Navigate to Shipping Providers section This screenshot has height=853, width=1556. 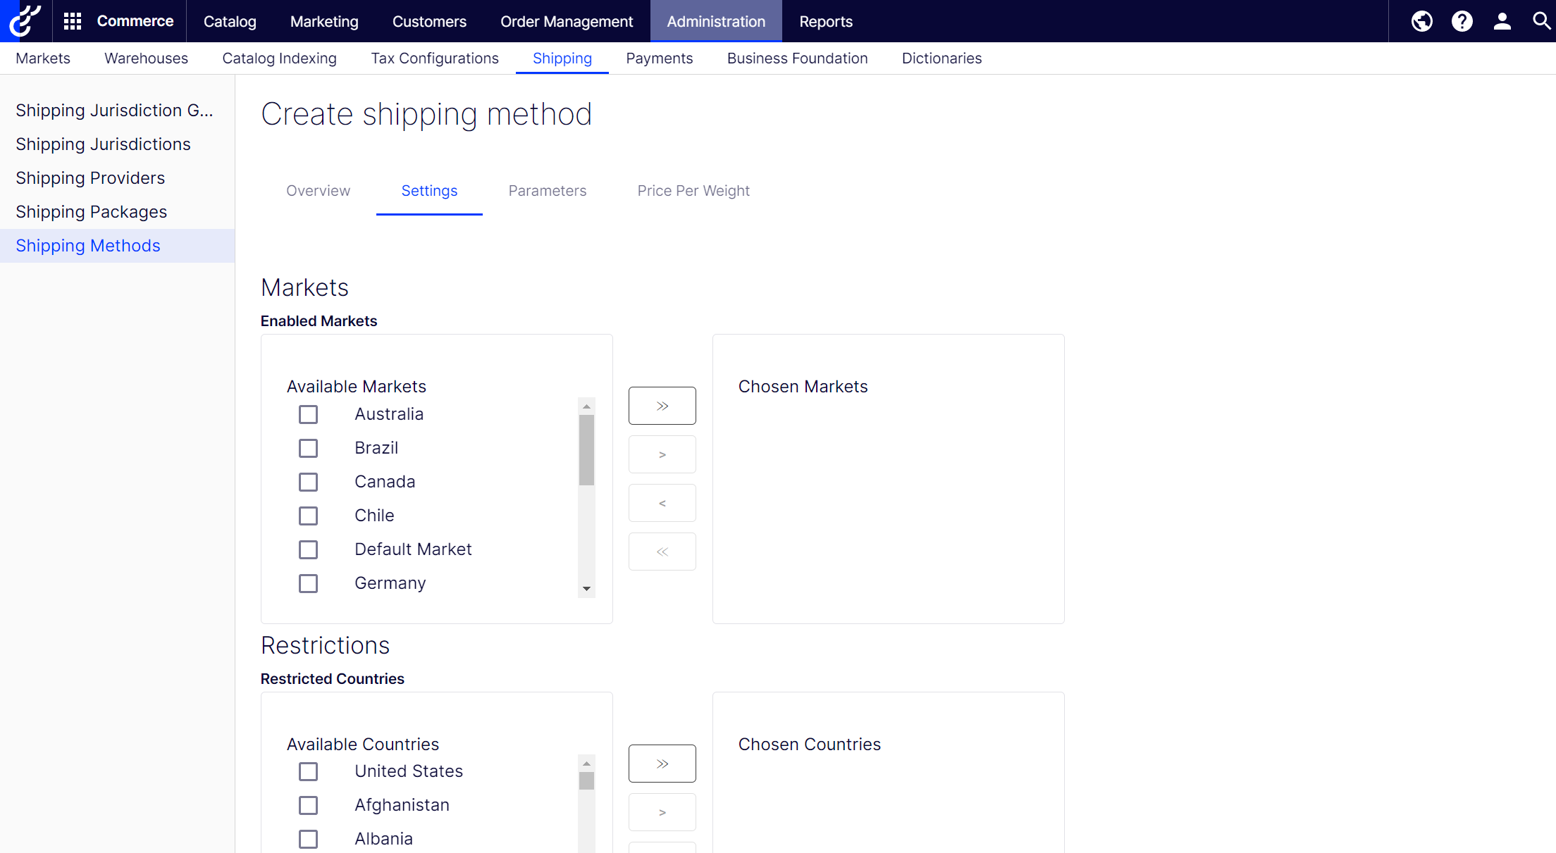point(90,178)
